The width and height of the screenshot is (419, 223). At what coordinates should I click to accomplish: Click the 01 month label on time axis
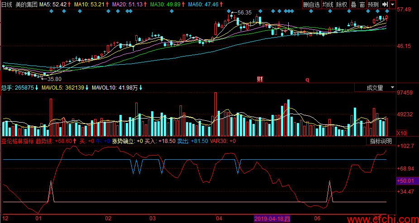point(38,218)
